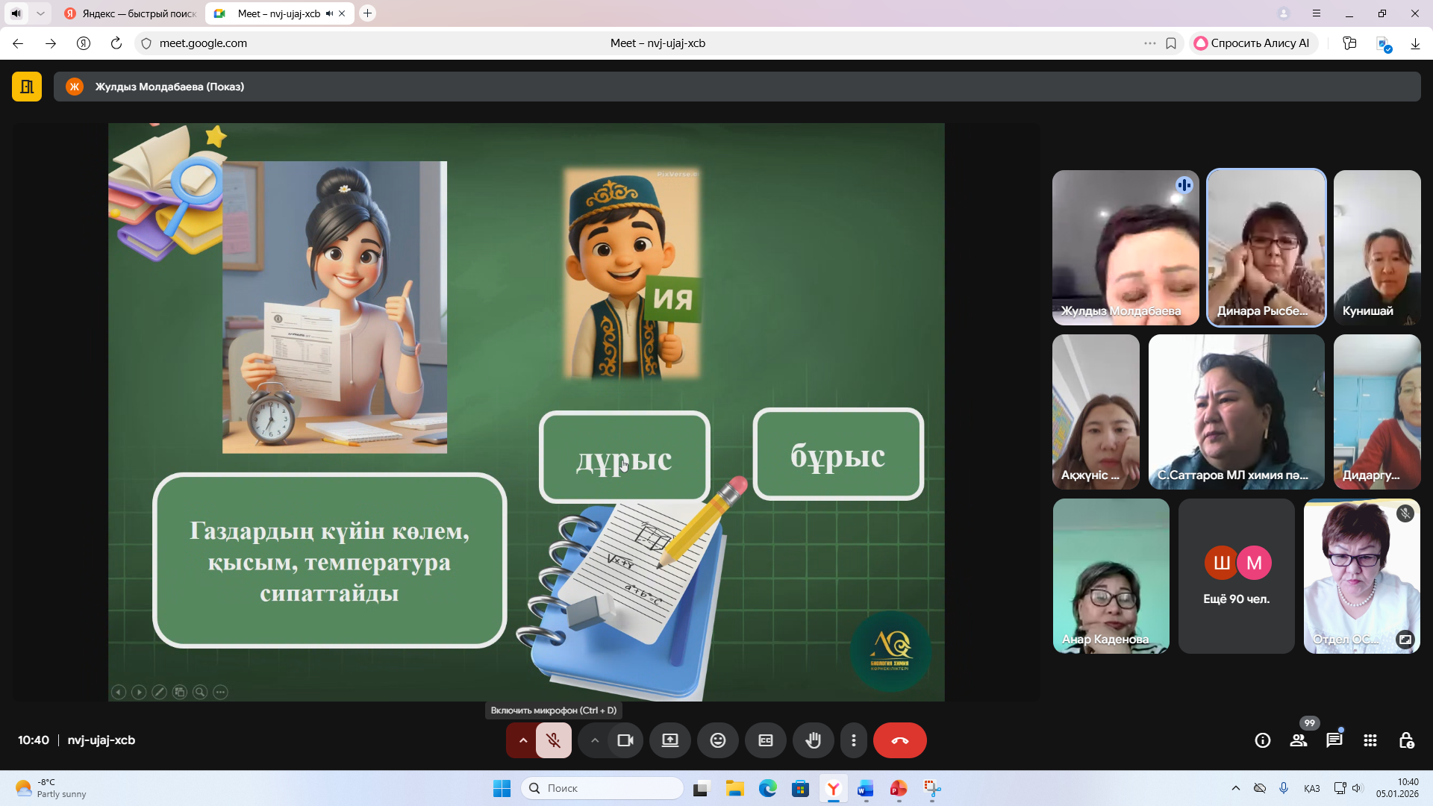The width and height of the screenshot is (1433, 806).
Task: Switch to the Яндекс browser tab
Action: click(131, 13)
